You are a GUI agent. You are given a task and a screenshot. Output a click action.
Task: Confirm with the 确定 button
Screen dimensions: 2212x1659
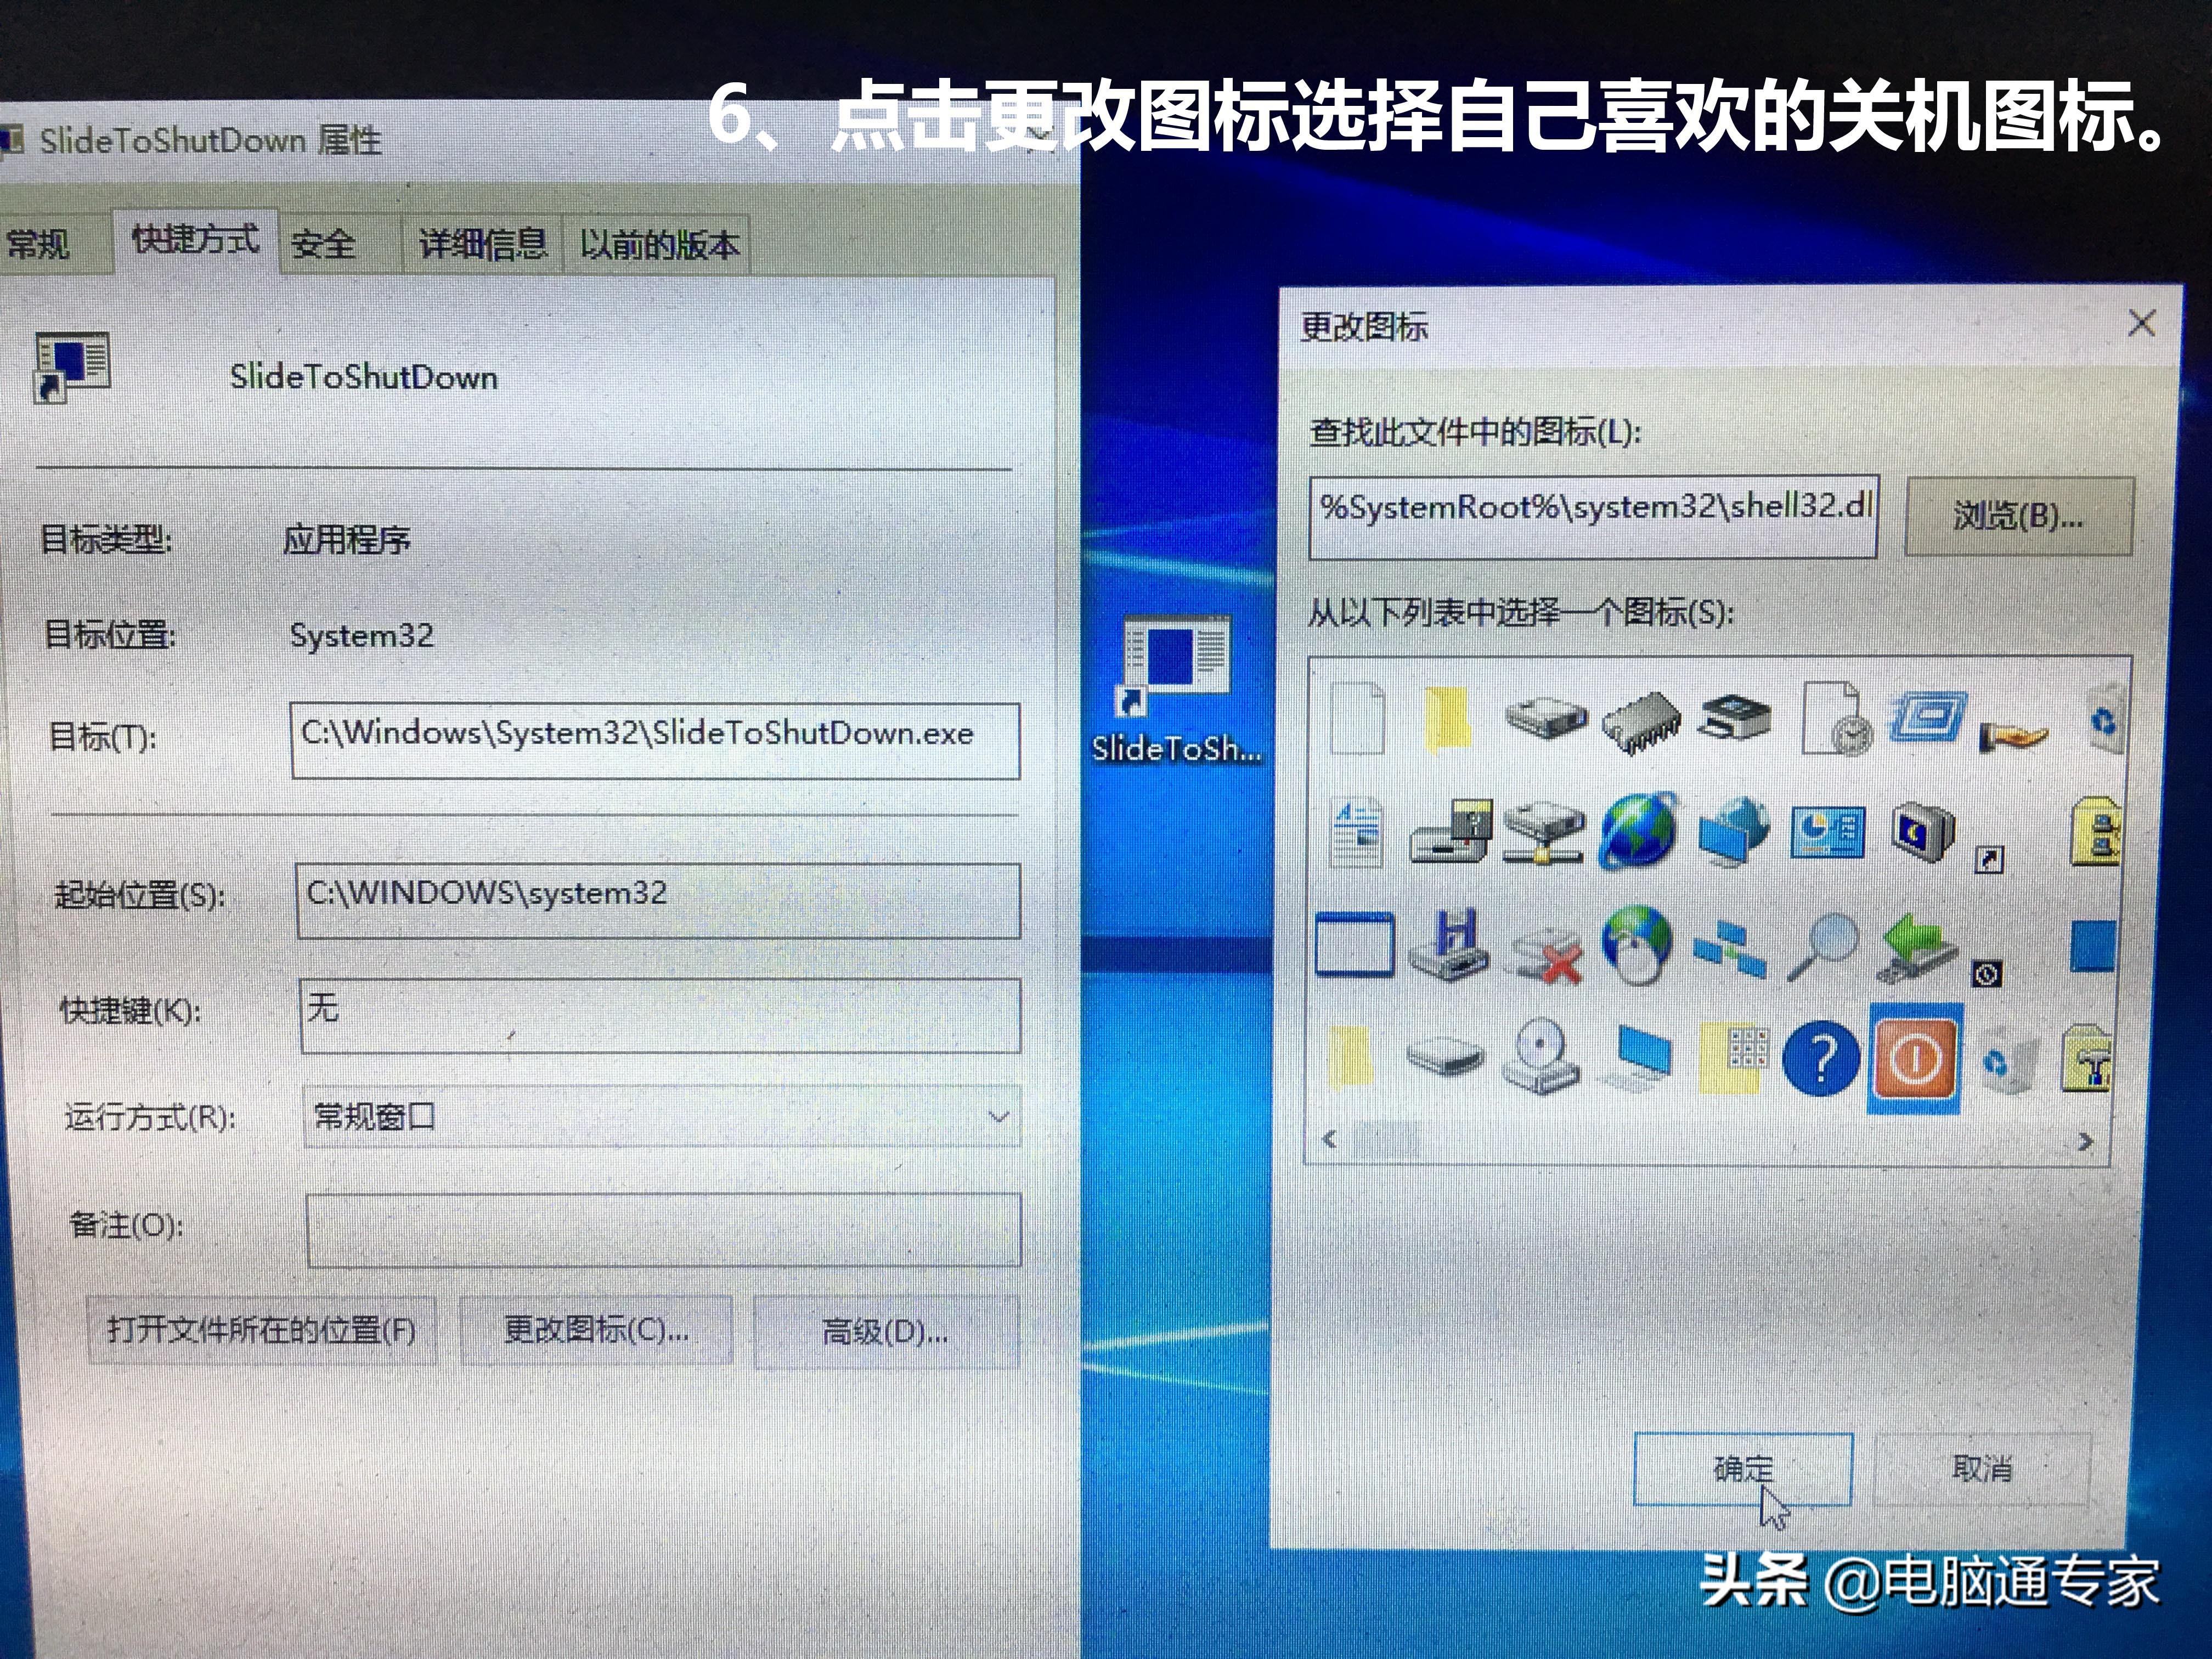pos(1743,1469)
